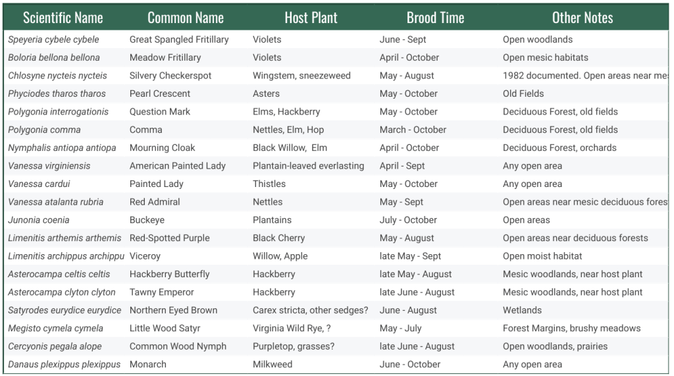This screenshot has height=376, width=674.
Task: Click the Common Name column header
Action: coord(186,18)
